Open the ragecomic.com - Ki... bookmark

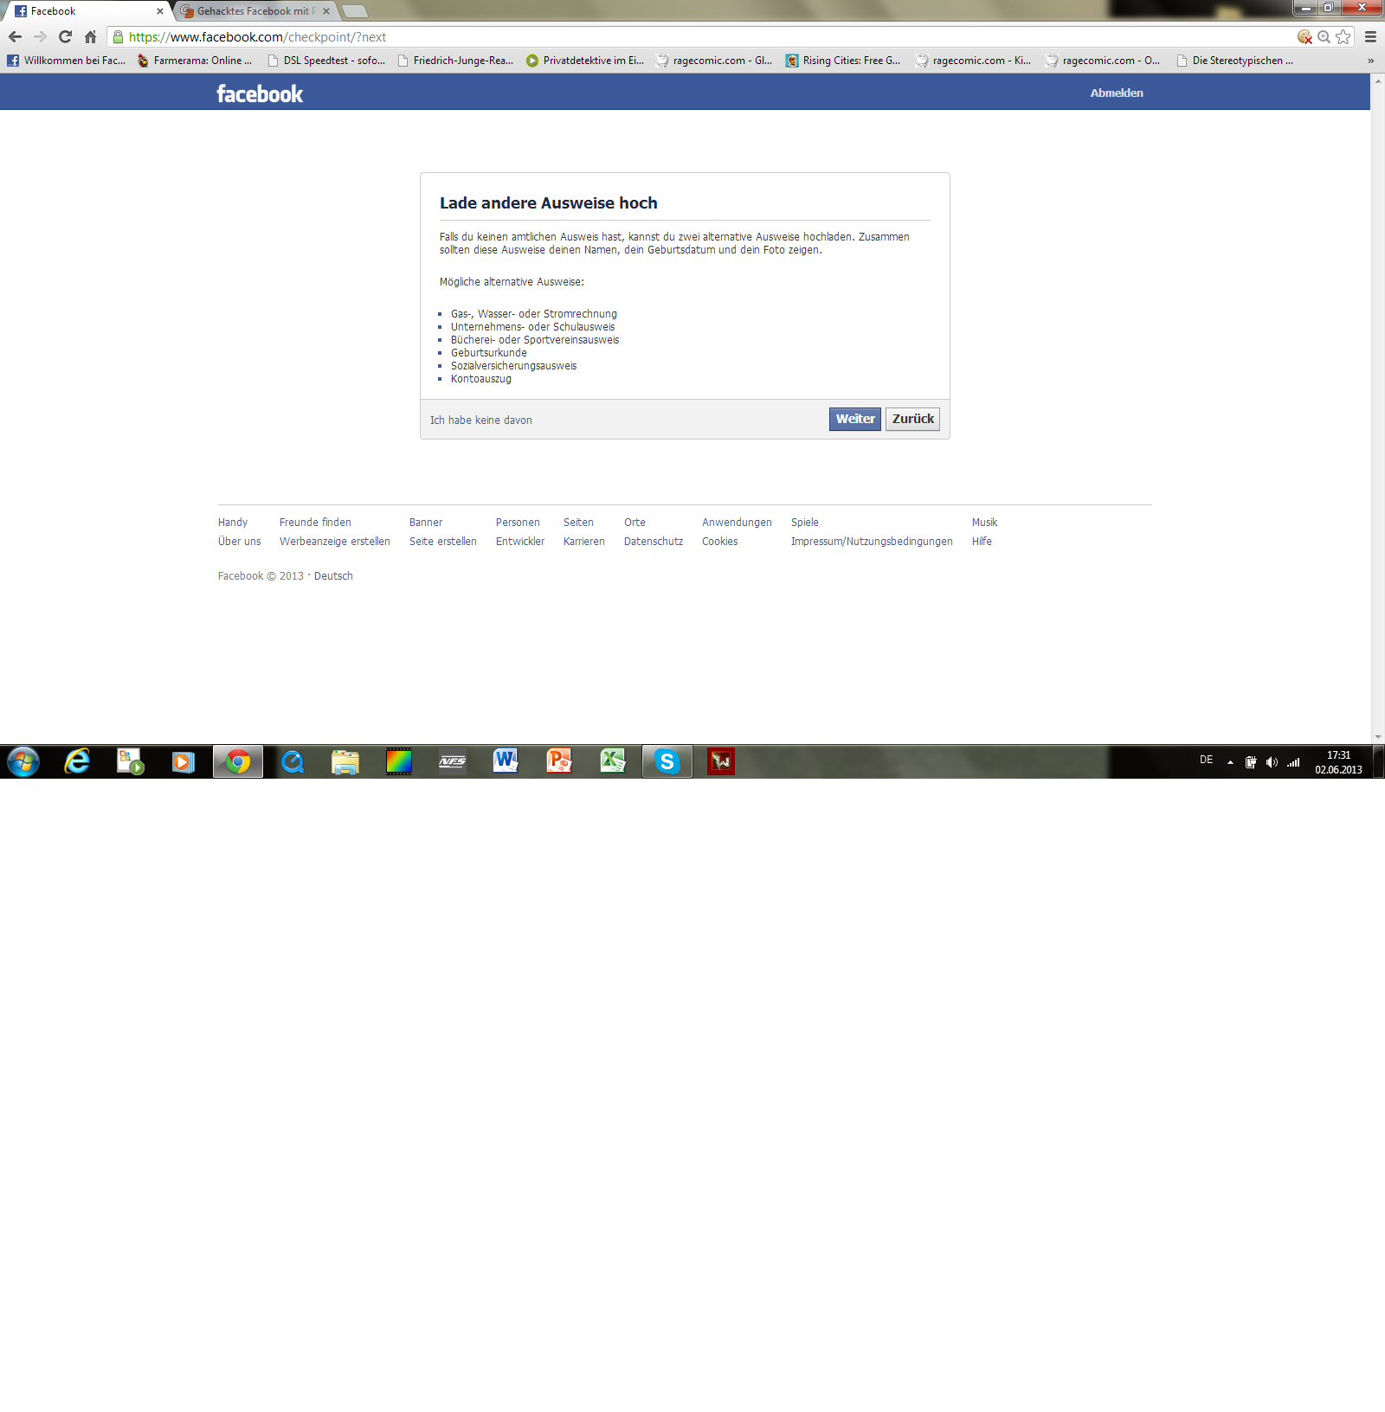(974, 61)
